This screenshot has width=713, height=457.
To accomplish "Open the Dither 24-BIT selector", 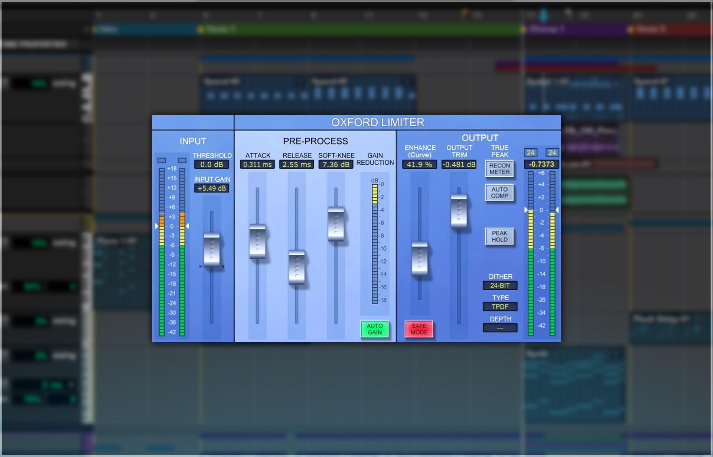I will 500,285.
